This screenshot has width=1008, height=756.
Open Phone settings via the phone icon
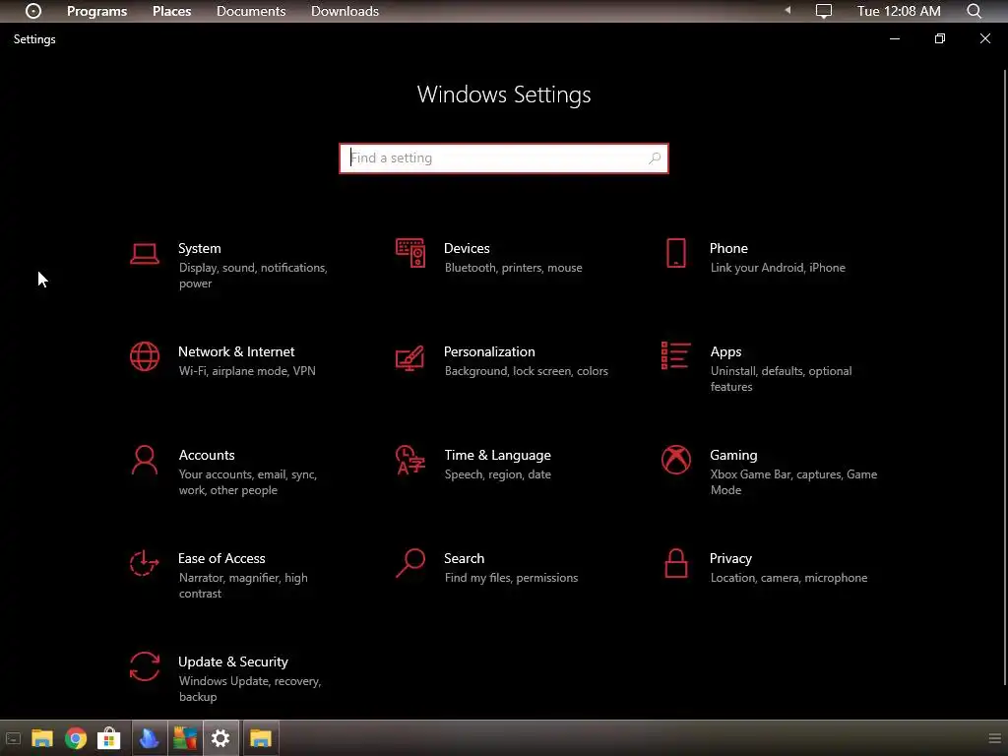click(675, 253)
